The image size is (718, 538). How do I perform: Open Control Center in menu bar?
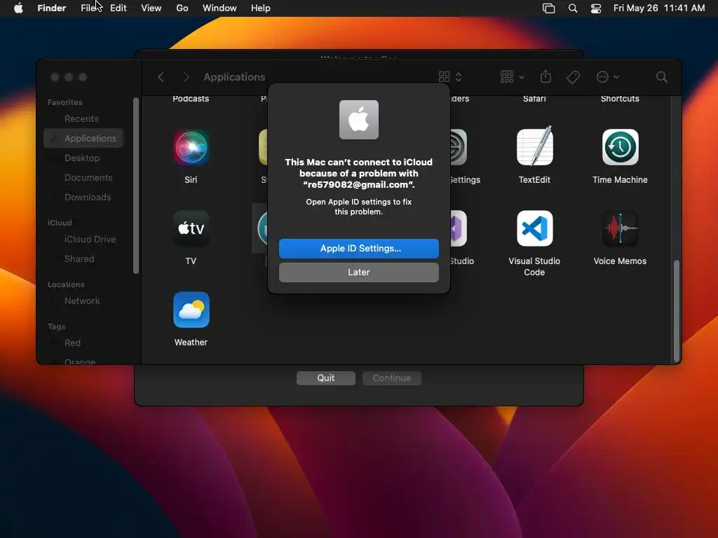tap(596, 8)
